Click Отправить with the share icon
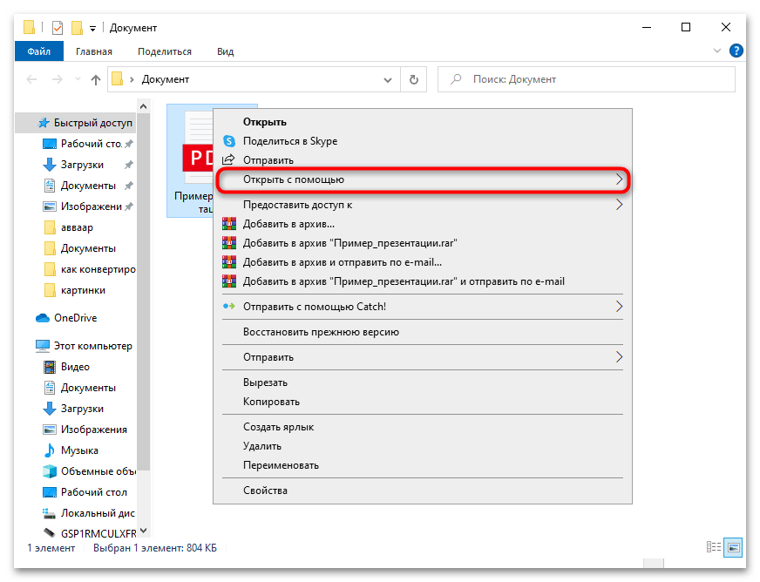Screen dimensions: 760x582 pyautogui.click(x=423, y=160)
